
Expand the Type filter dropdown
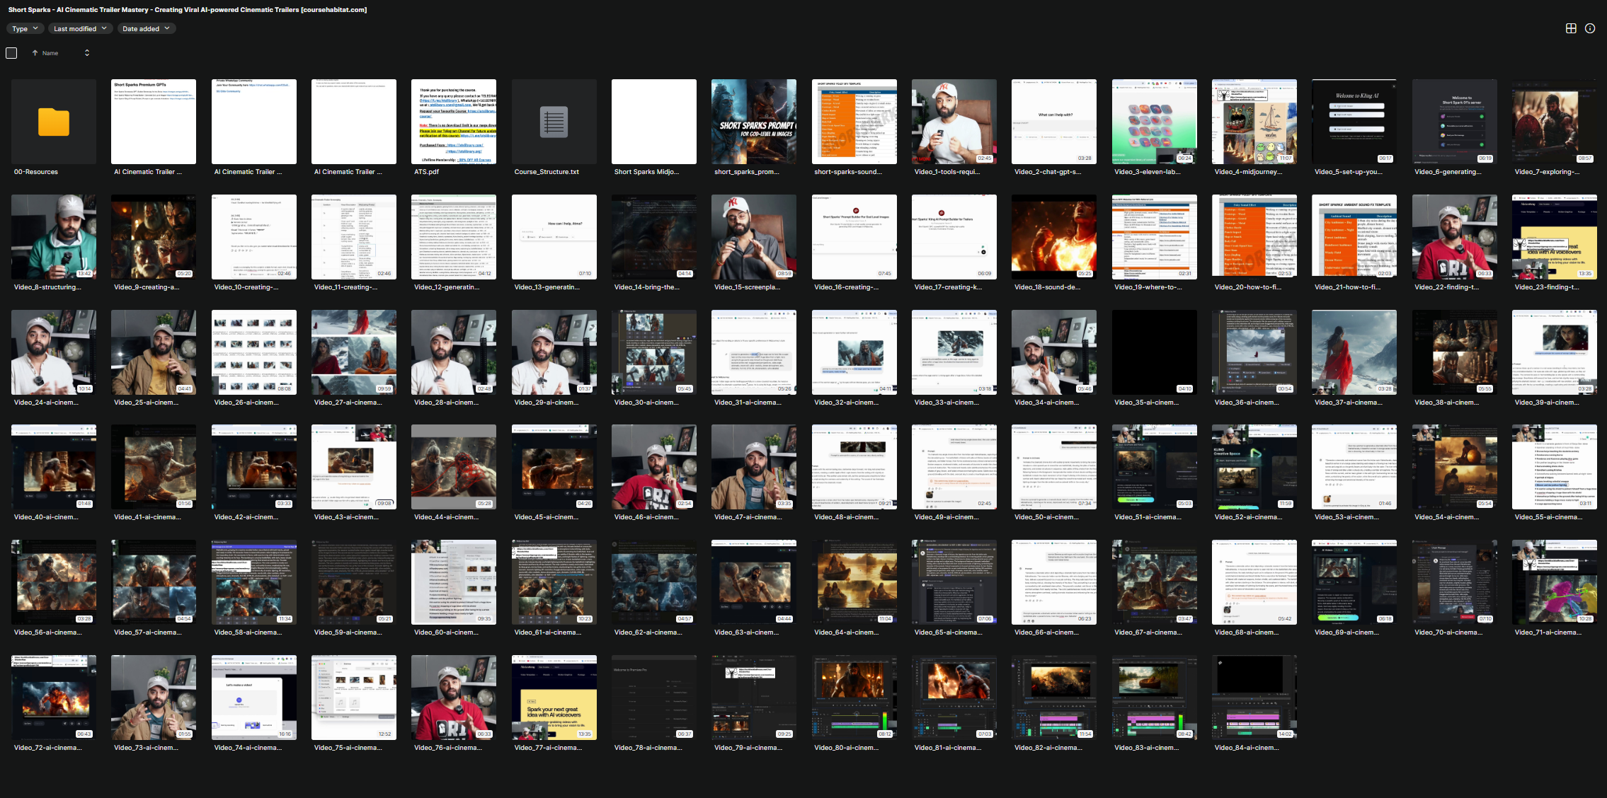pyautogui.click(x=24, y=29)
